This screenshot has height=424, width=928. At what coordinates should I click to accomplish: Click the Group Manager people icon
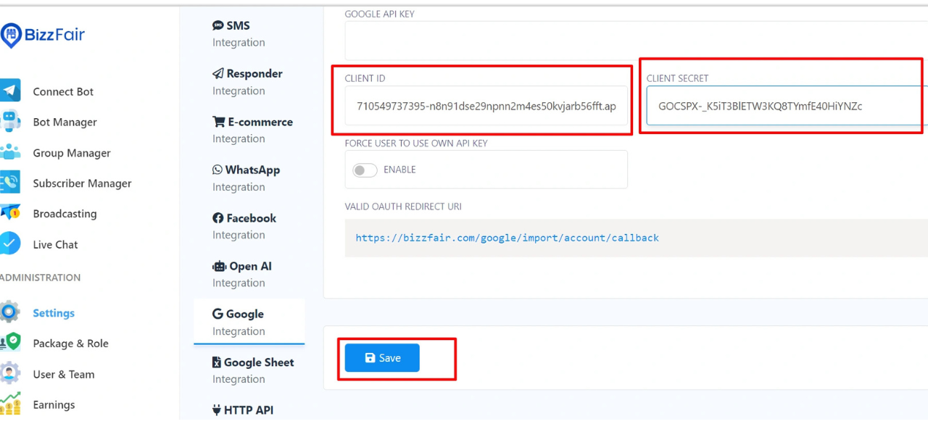click(9, 152)
